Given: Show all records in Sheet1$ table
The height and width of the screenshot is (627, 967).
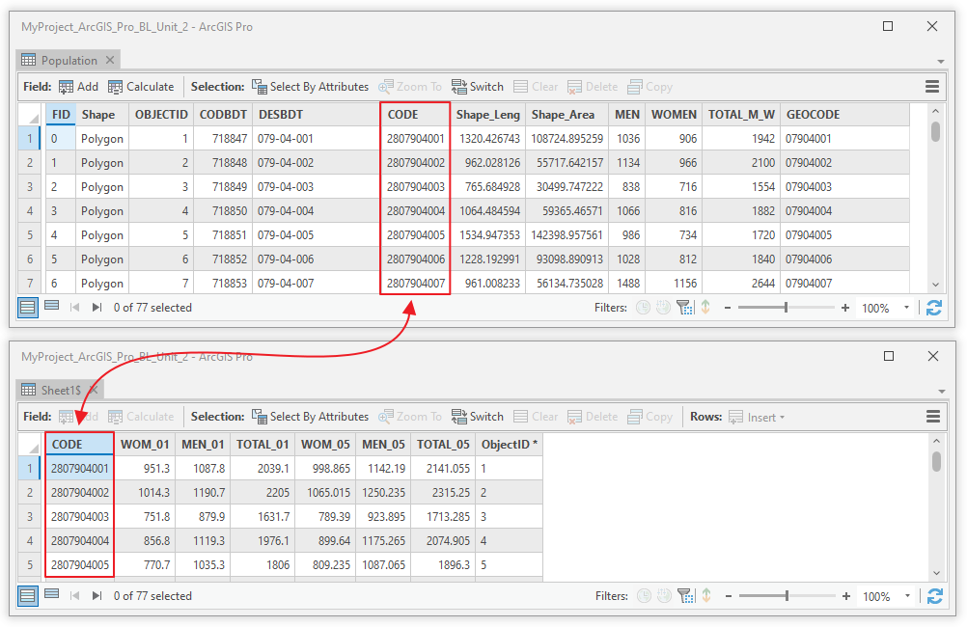Looking at the screenshot, I should [x=28, y=595].
